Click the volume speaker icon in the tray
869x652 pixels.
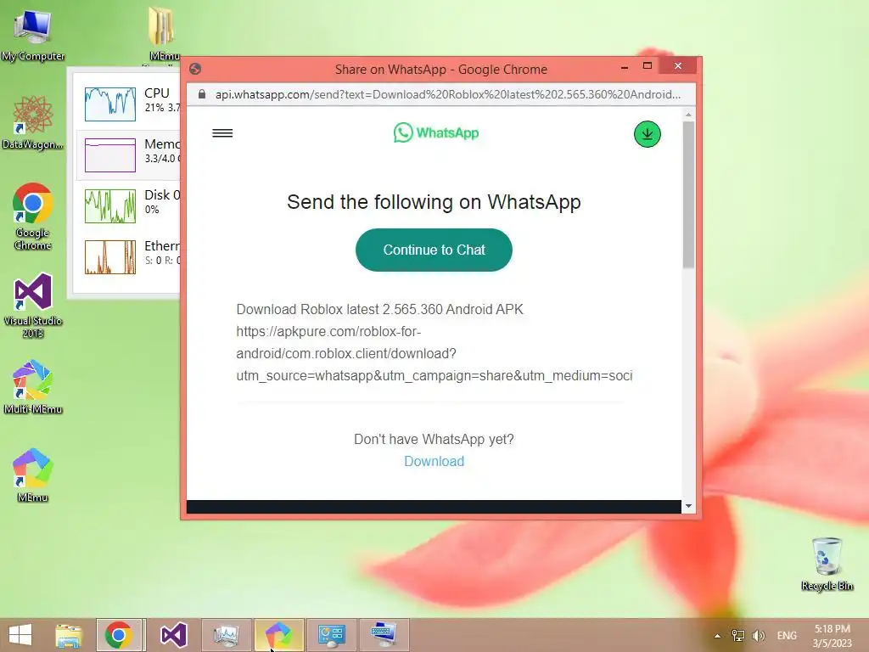(x=758, y=636)
